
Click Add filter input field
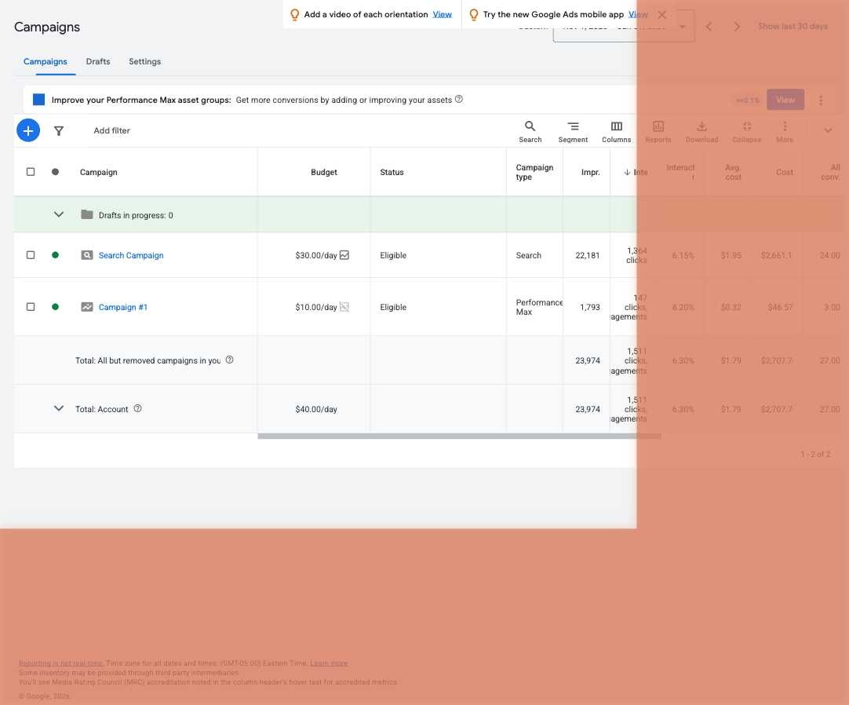click(x=112, y=131)
